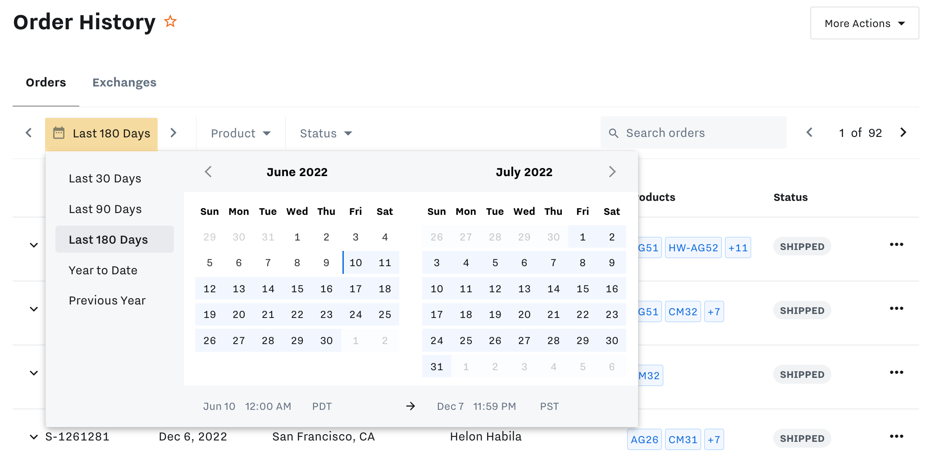Expand the order row S-1261281
The width and height of the screenshot is (930, 463).
click(x=34, y=436)
